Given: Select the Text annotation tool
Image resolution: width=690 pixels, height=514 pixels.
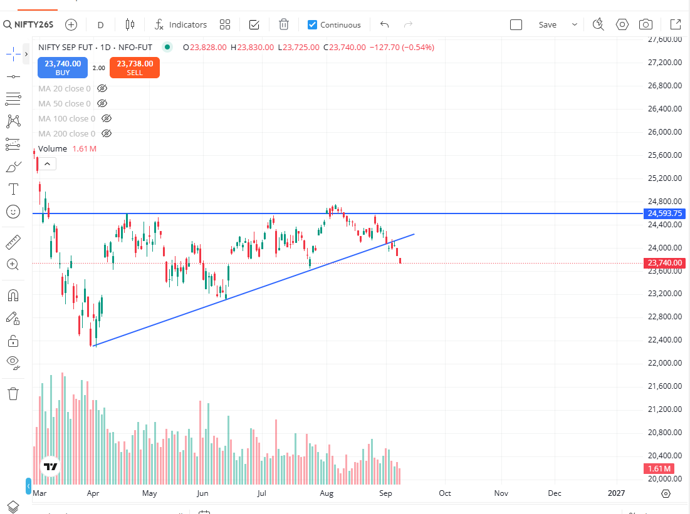Looking at the screenshot, I should pos(13,190).
